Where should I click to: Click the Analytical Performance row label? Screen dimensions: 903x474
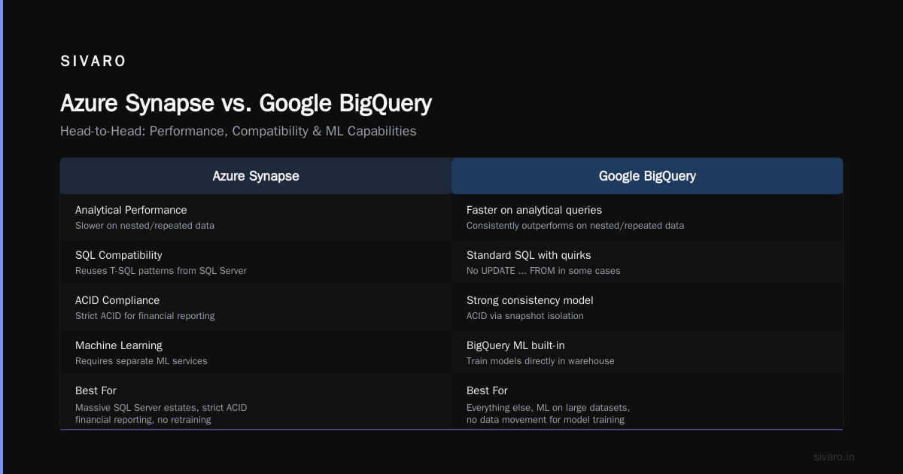131,210
